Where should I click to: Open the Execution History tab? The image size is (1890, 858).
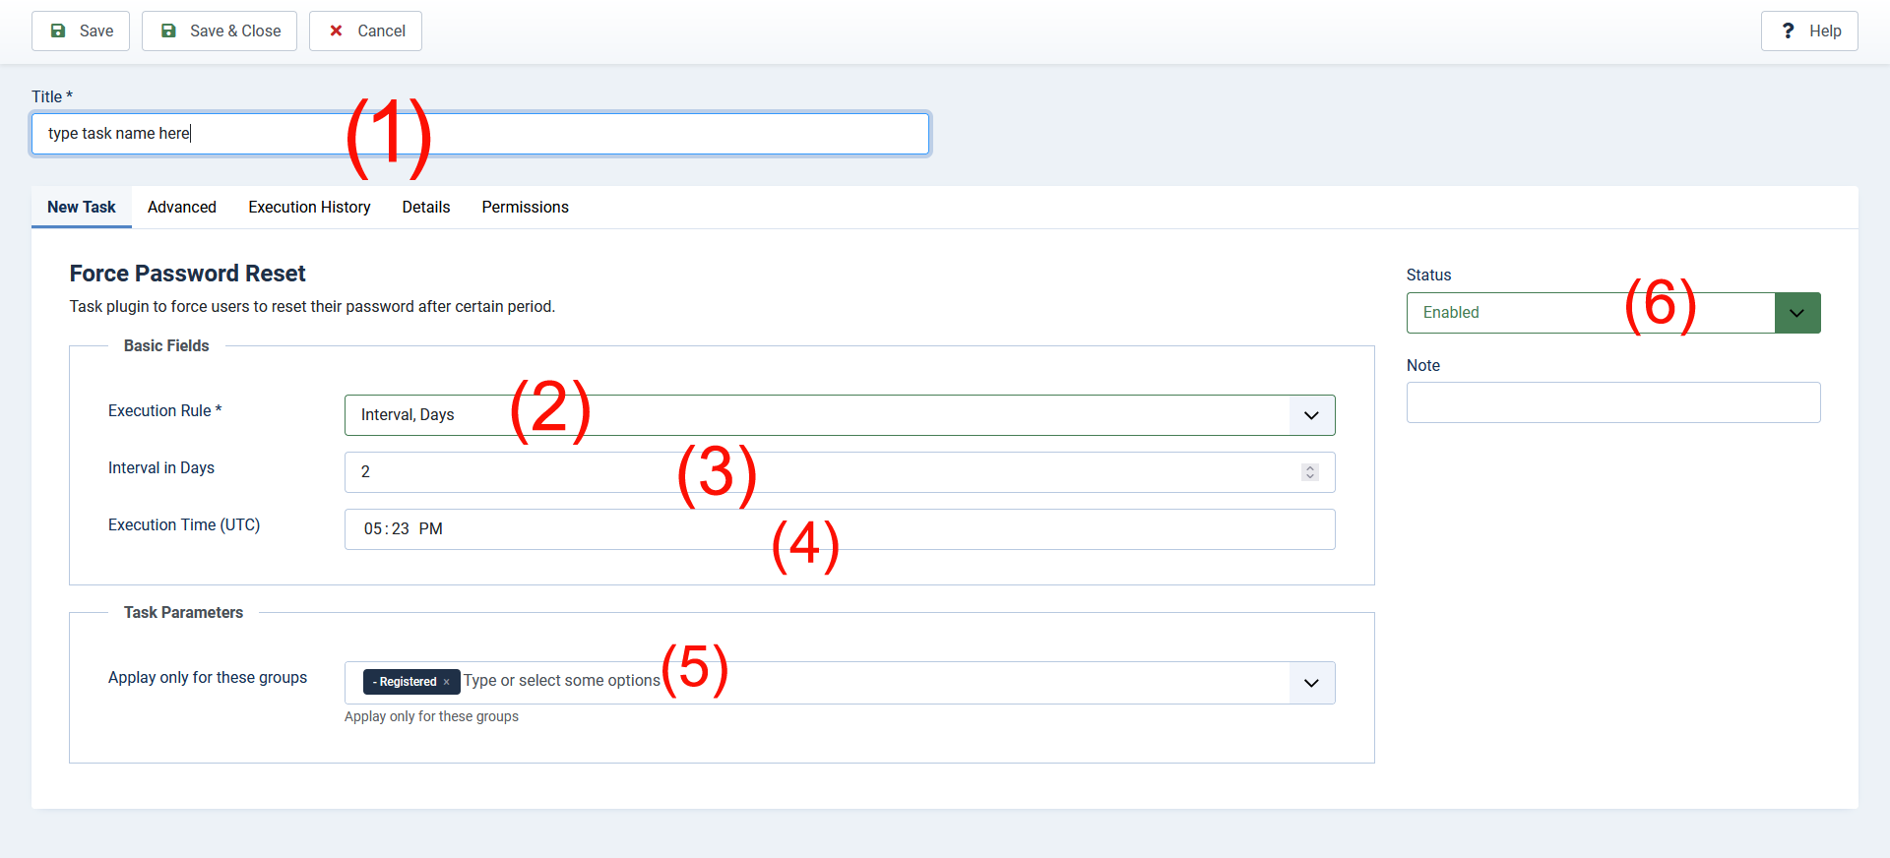pyautogui.click(x=309, y=208)
